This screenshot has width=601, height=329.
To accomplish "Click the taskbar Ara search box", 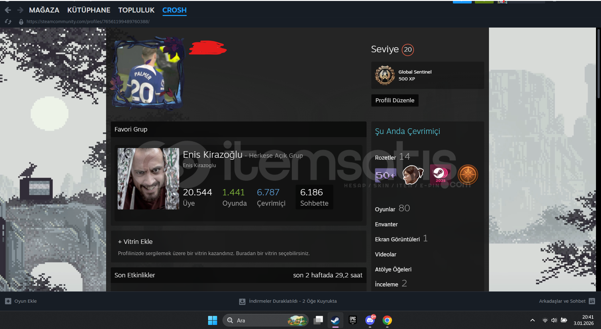I will tap(266, 320).
